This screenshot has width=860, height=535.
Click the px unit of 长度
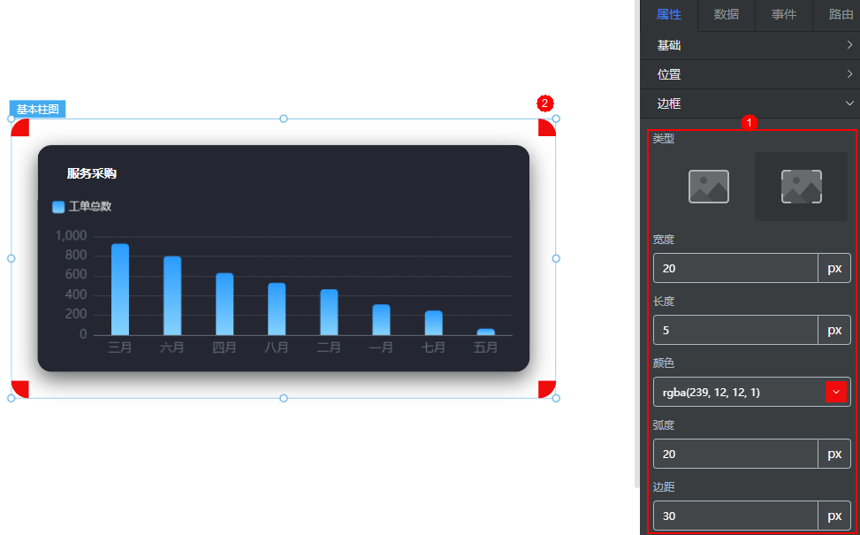[x=834, y=330]
